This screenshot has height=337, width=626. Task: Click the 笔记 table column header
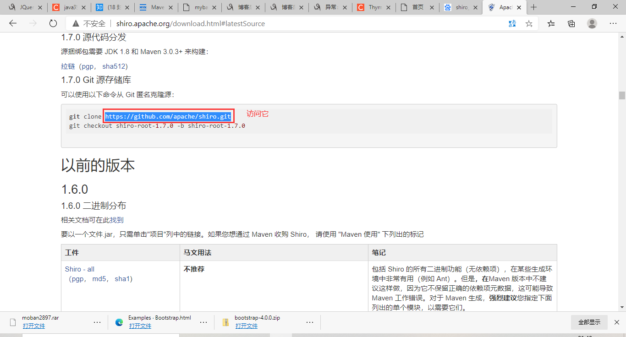(x=462, y=253)
